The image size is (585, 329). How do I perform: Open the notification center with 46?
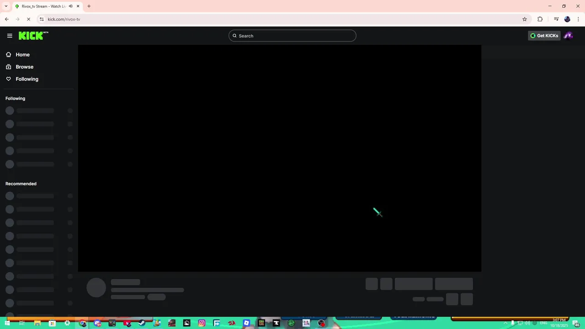click(x=577, y=324)
